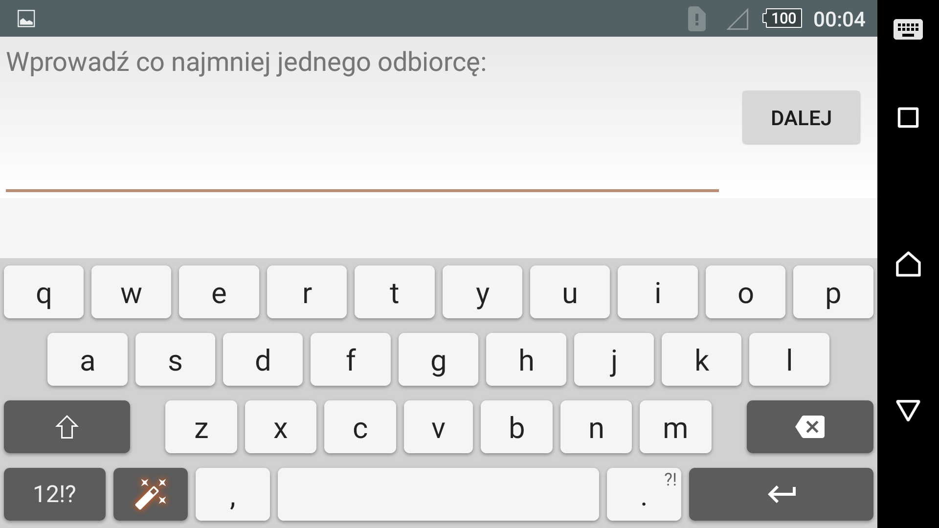Open keyboard switcher icon in navigation bar
The width and height of the screenshot is (939, 528).
908,29
